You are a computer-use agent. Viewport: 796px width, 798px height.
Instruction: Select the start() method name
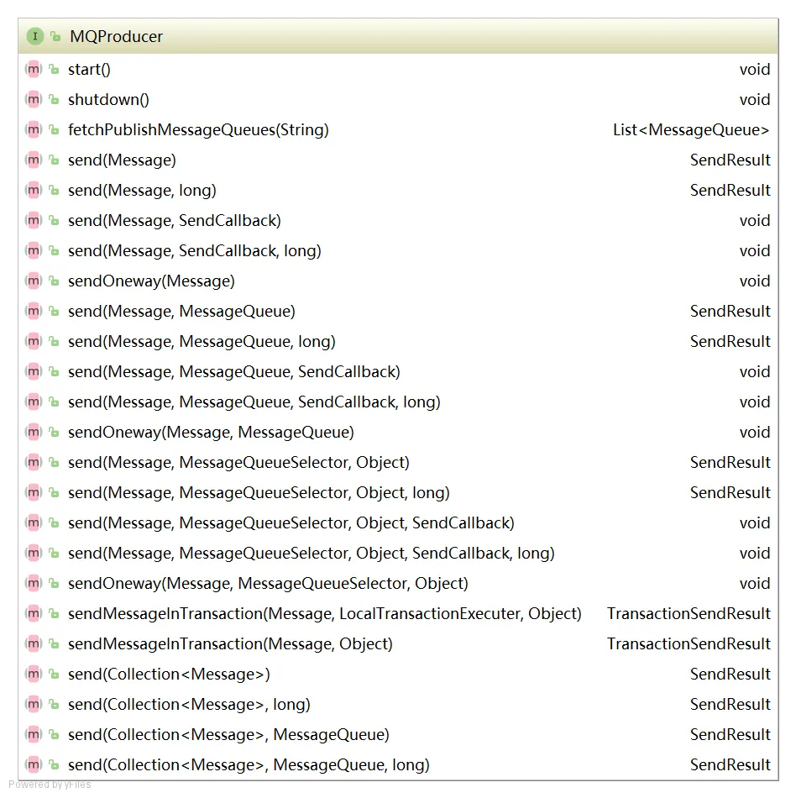(x=89, y=69)
